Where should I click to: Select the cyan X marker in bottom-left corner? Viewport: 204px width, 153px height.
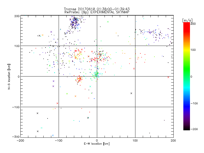[x=42, y=128]
